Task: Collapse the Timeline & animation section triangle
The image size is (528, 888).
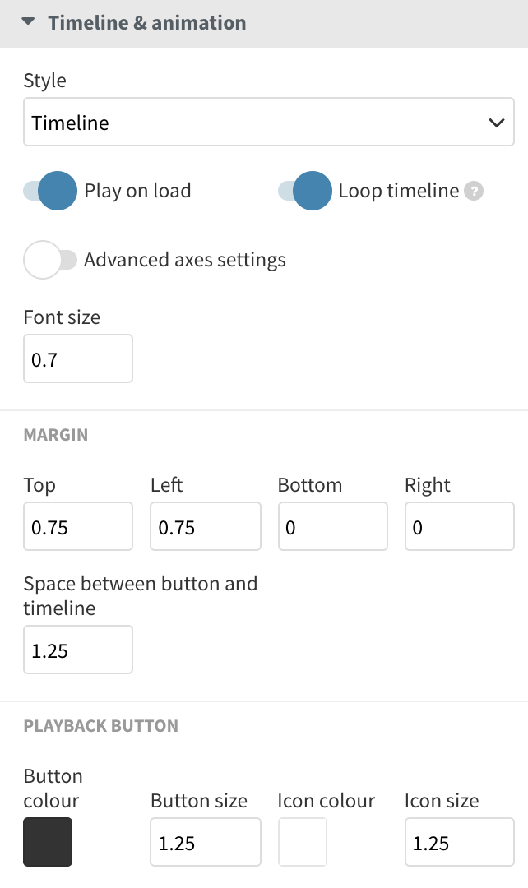Action: (28, 22)
